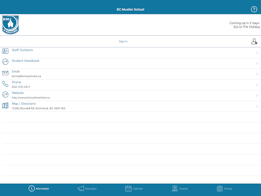Screen dimensions: 261x196
Task: Click the Staff Contacts card icon
Action: [5, 51]
